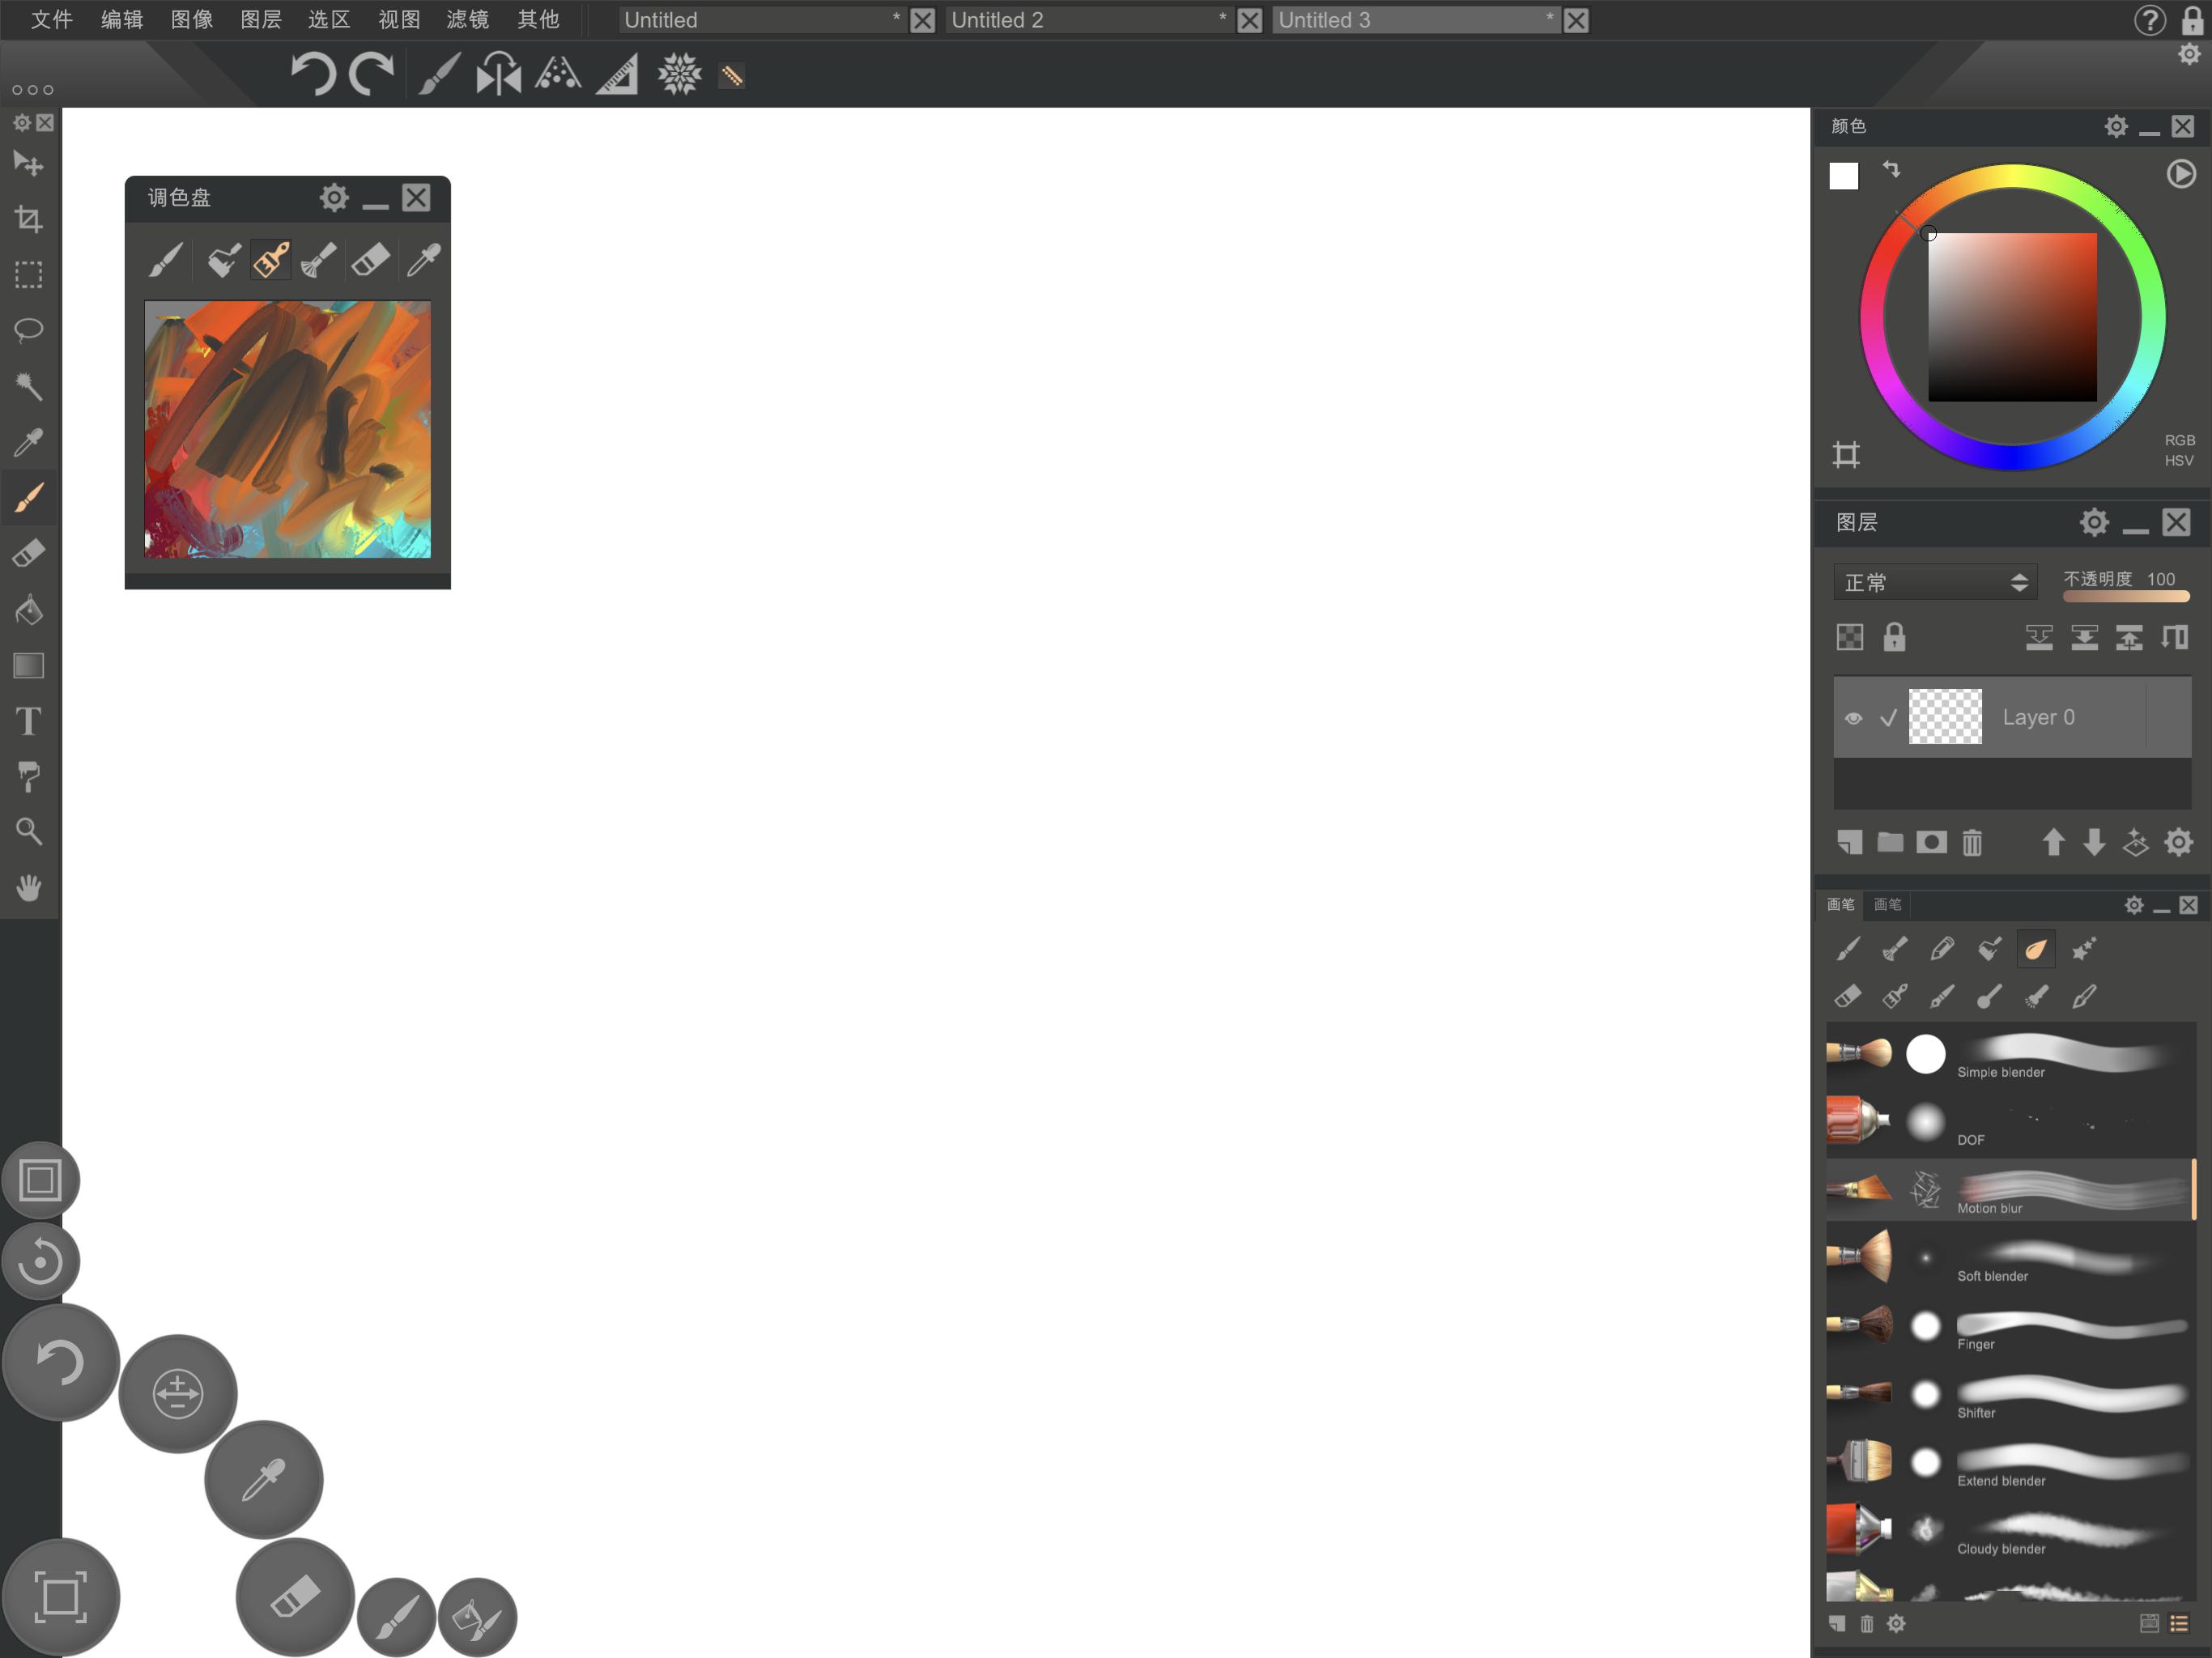The image size is (2212, 1658).
Task: Select the Transform move tool in left toolbar
Action: point(28,164)
